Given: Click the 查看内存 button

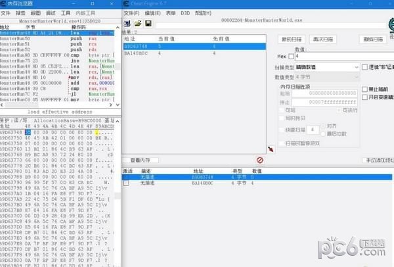Looking at the screenshot, I should pyautogui.click(x=141, y=160).
